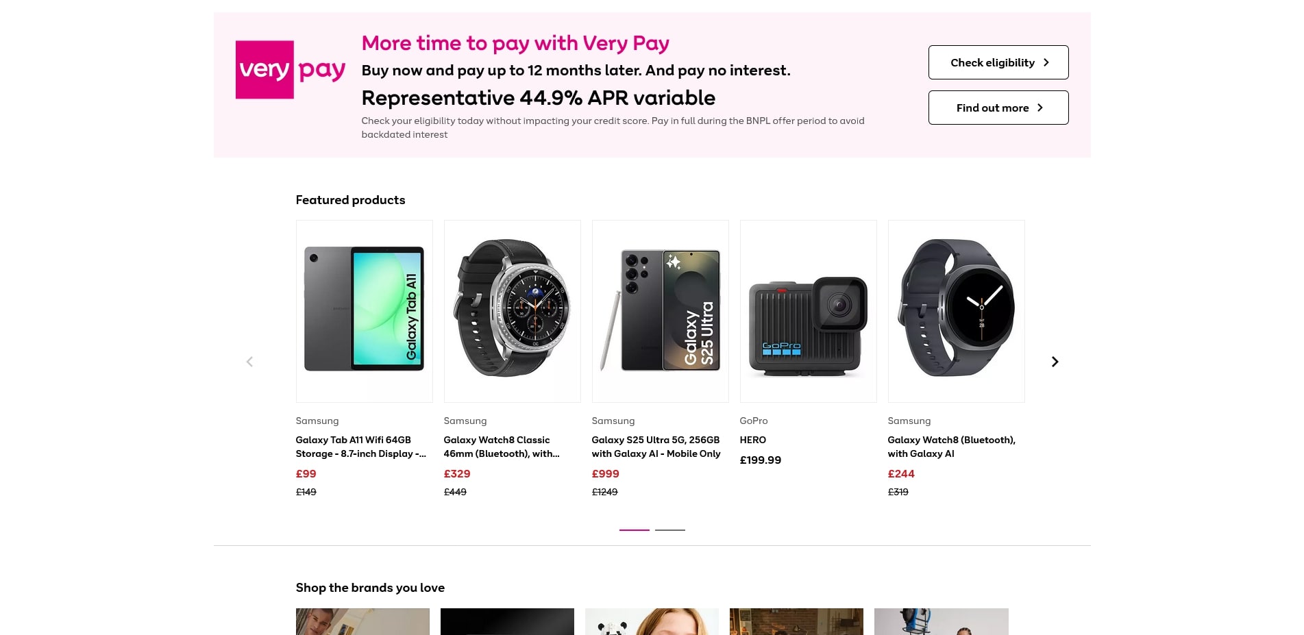Image resolution: width=1304 pixels, height=635 pixels.
Task: Open the Find out more button
Action: click(x=998, y=108)
